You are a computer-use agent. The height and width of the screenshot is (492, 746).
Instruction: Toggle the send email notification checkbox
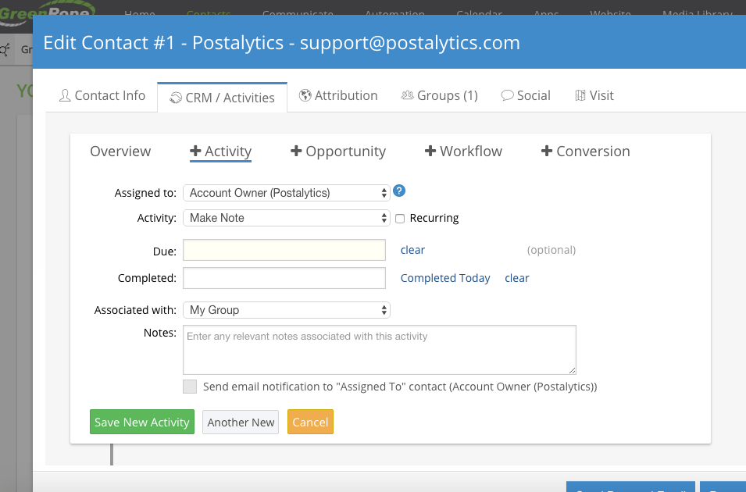coord(190,387)
